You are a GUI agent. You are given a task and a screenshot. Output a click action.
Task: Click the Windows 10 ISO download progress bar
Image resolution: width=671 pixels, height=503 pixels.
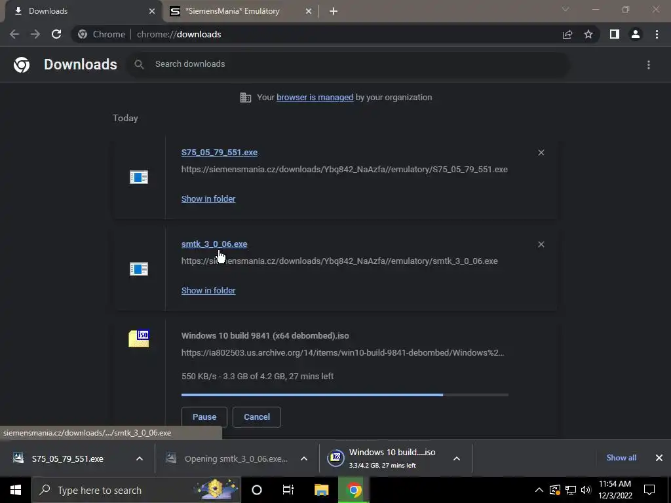coord(345,395)
